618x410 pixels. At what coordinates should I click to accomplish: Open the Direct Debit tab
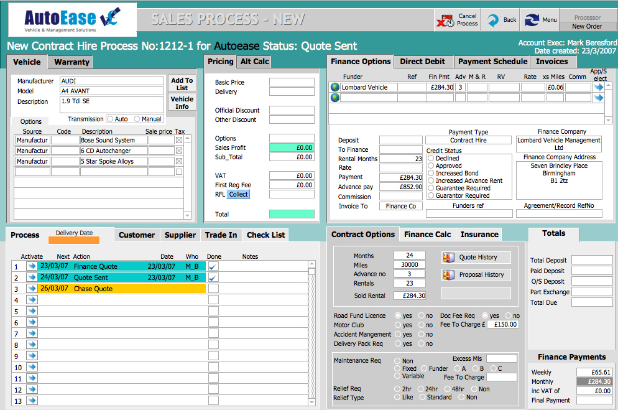pyautogui.click(x=422, y=62)
